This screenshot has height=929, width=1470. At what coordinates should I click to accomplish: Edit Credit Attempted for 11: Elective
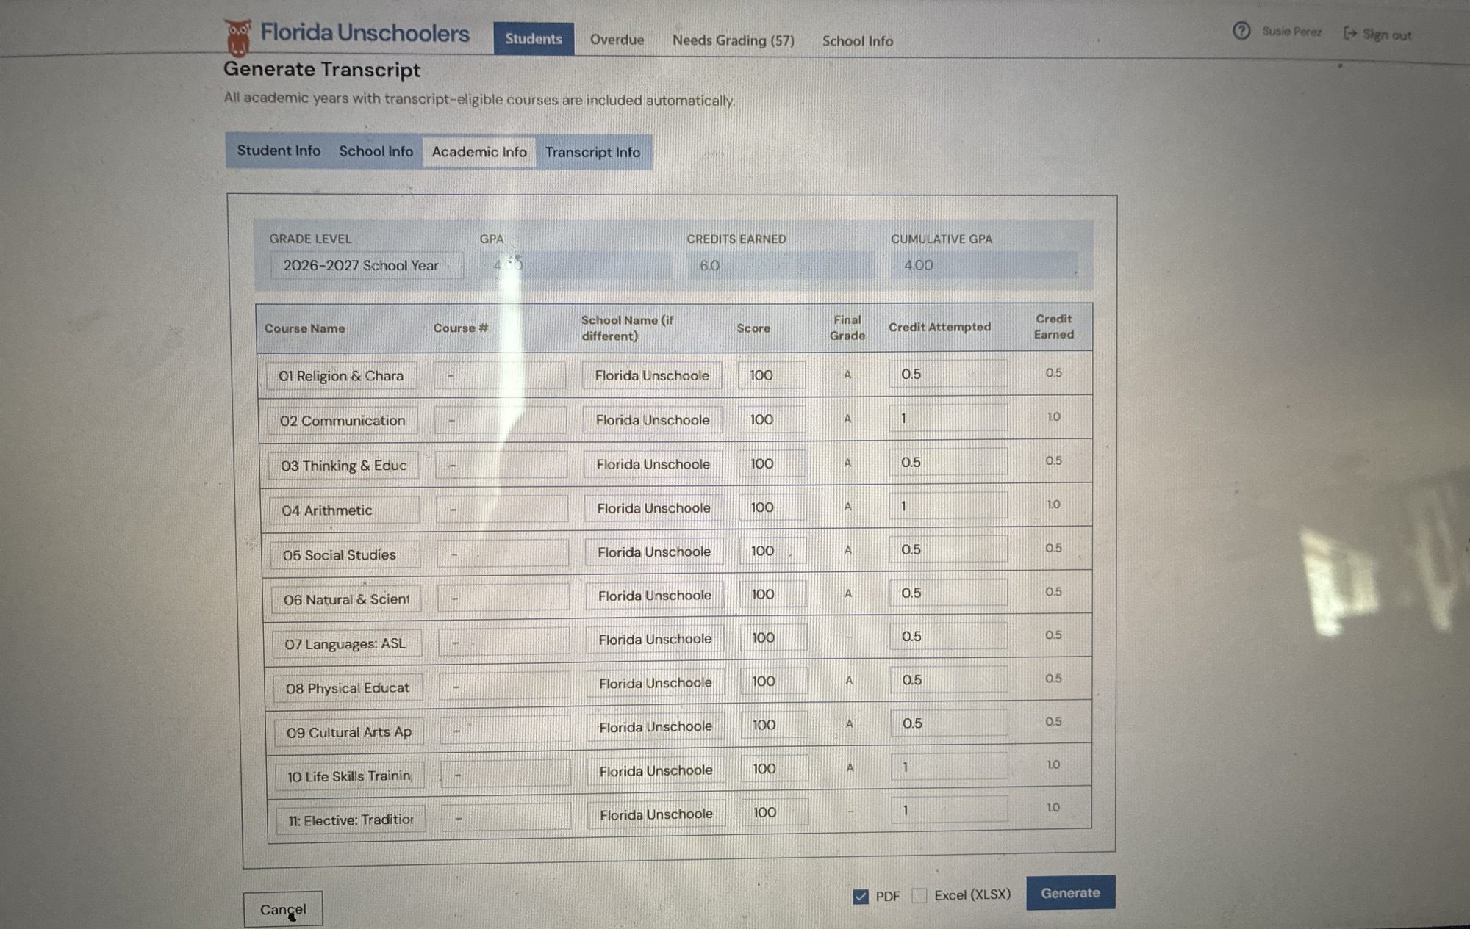point(950,810)
